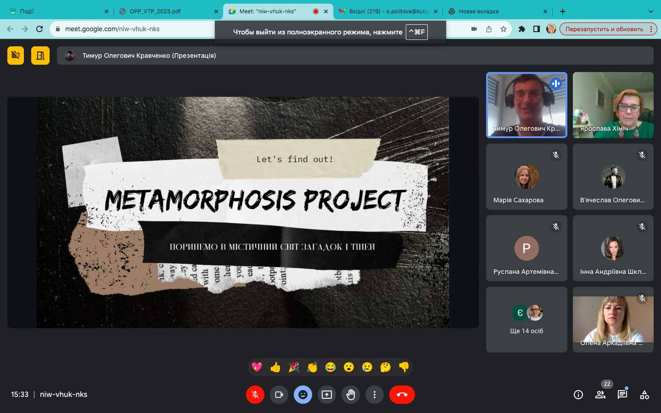Click the present screen button
Viewport: 661px width, 413px height.
[327, 395]
